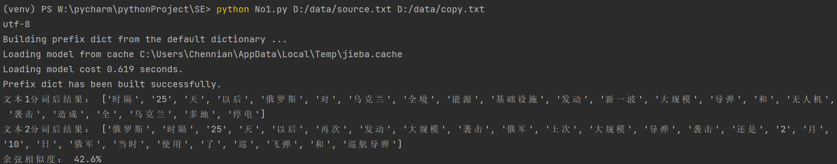Click the 余弦相似度 42.6% result
The height and width of the screenshot is (164, 837).
click(52, 159)
